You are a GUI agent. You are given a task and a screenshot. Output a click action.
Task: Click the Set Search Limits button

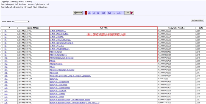(x=197, y=20)
